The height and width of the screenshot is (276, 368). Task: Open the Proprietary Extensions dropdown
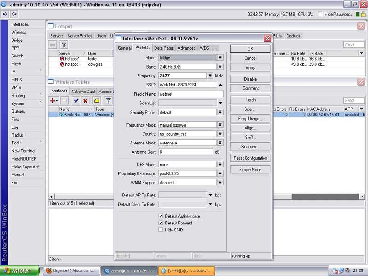pos(220,173)
